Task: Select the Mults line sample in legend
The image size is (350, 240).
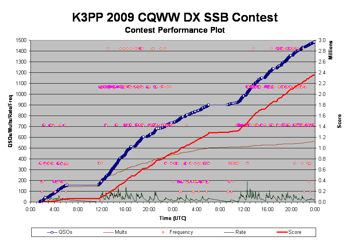Action: (x=109, y=232)
